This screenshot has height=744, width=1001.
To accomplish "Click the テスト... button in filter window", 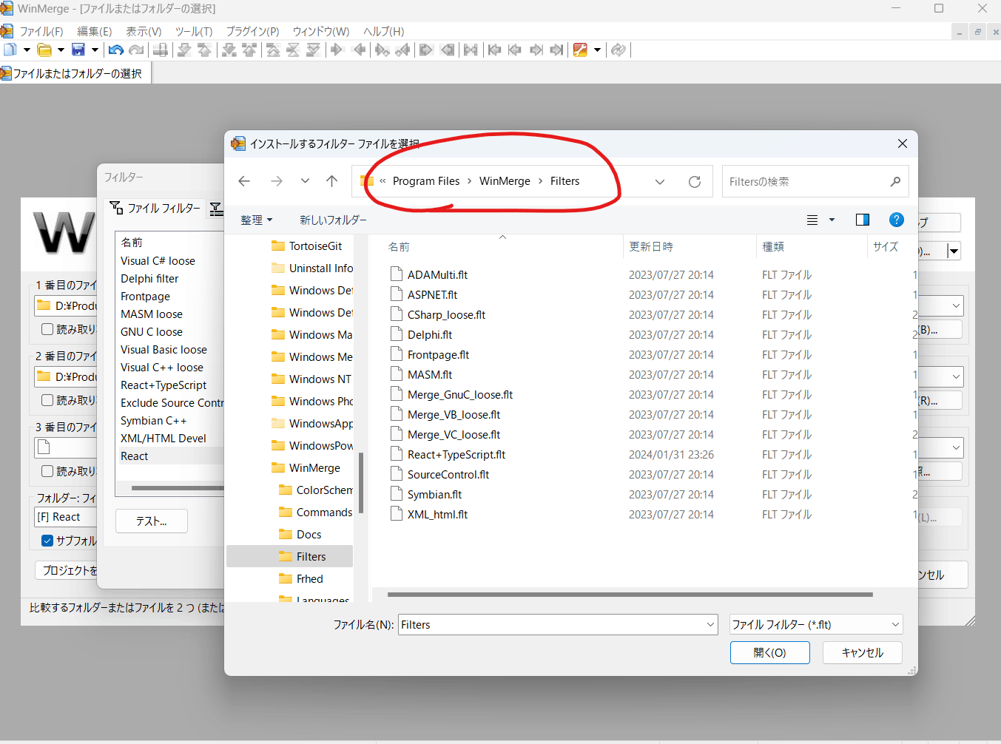I will tap(152, 521).
